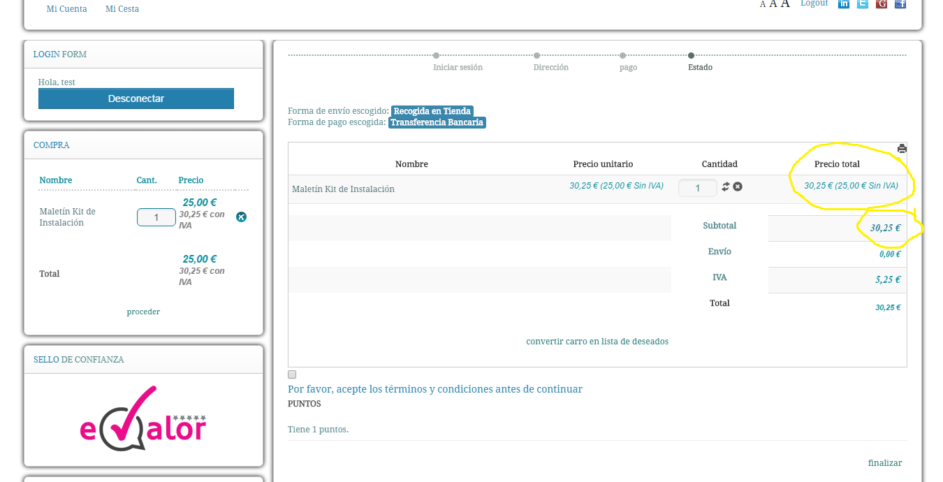
Task: Select the medium font size A
Action: tap(773, 3)
